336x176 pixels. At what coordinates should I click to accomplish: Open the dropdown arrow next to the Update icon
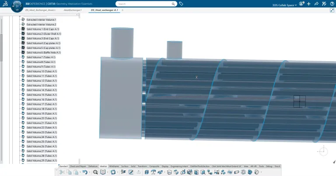[118, 173]
